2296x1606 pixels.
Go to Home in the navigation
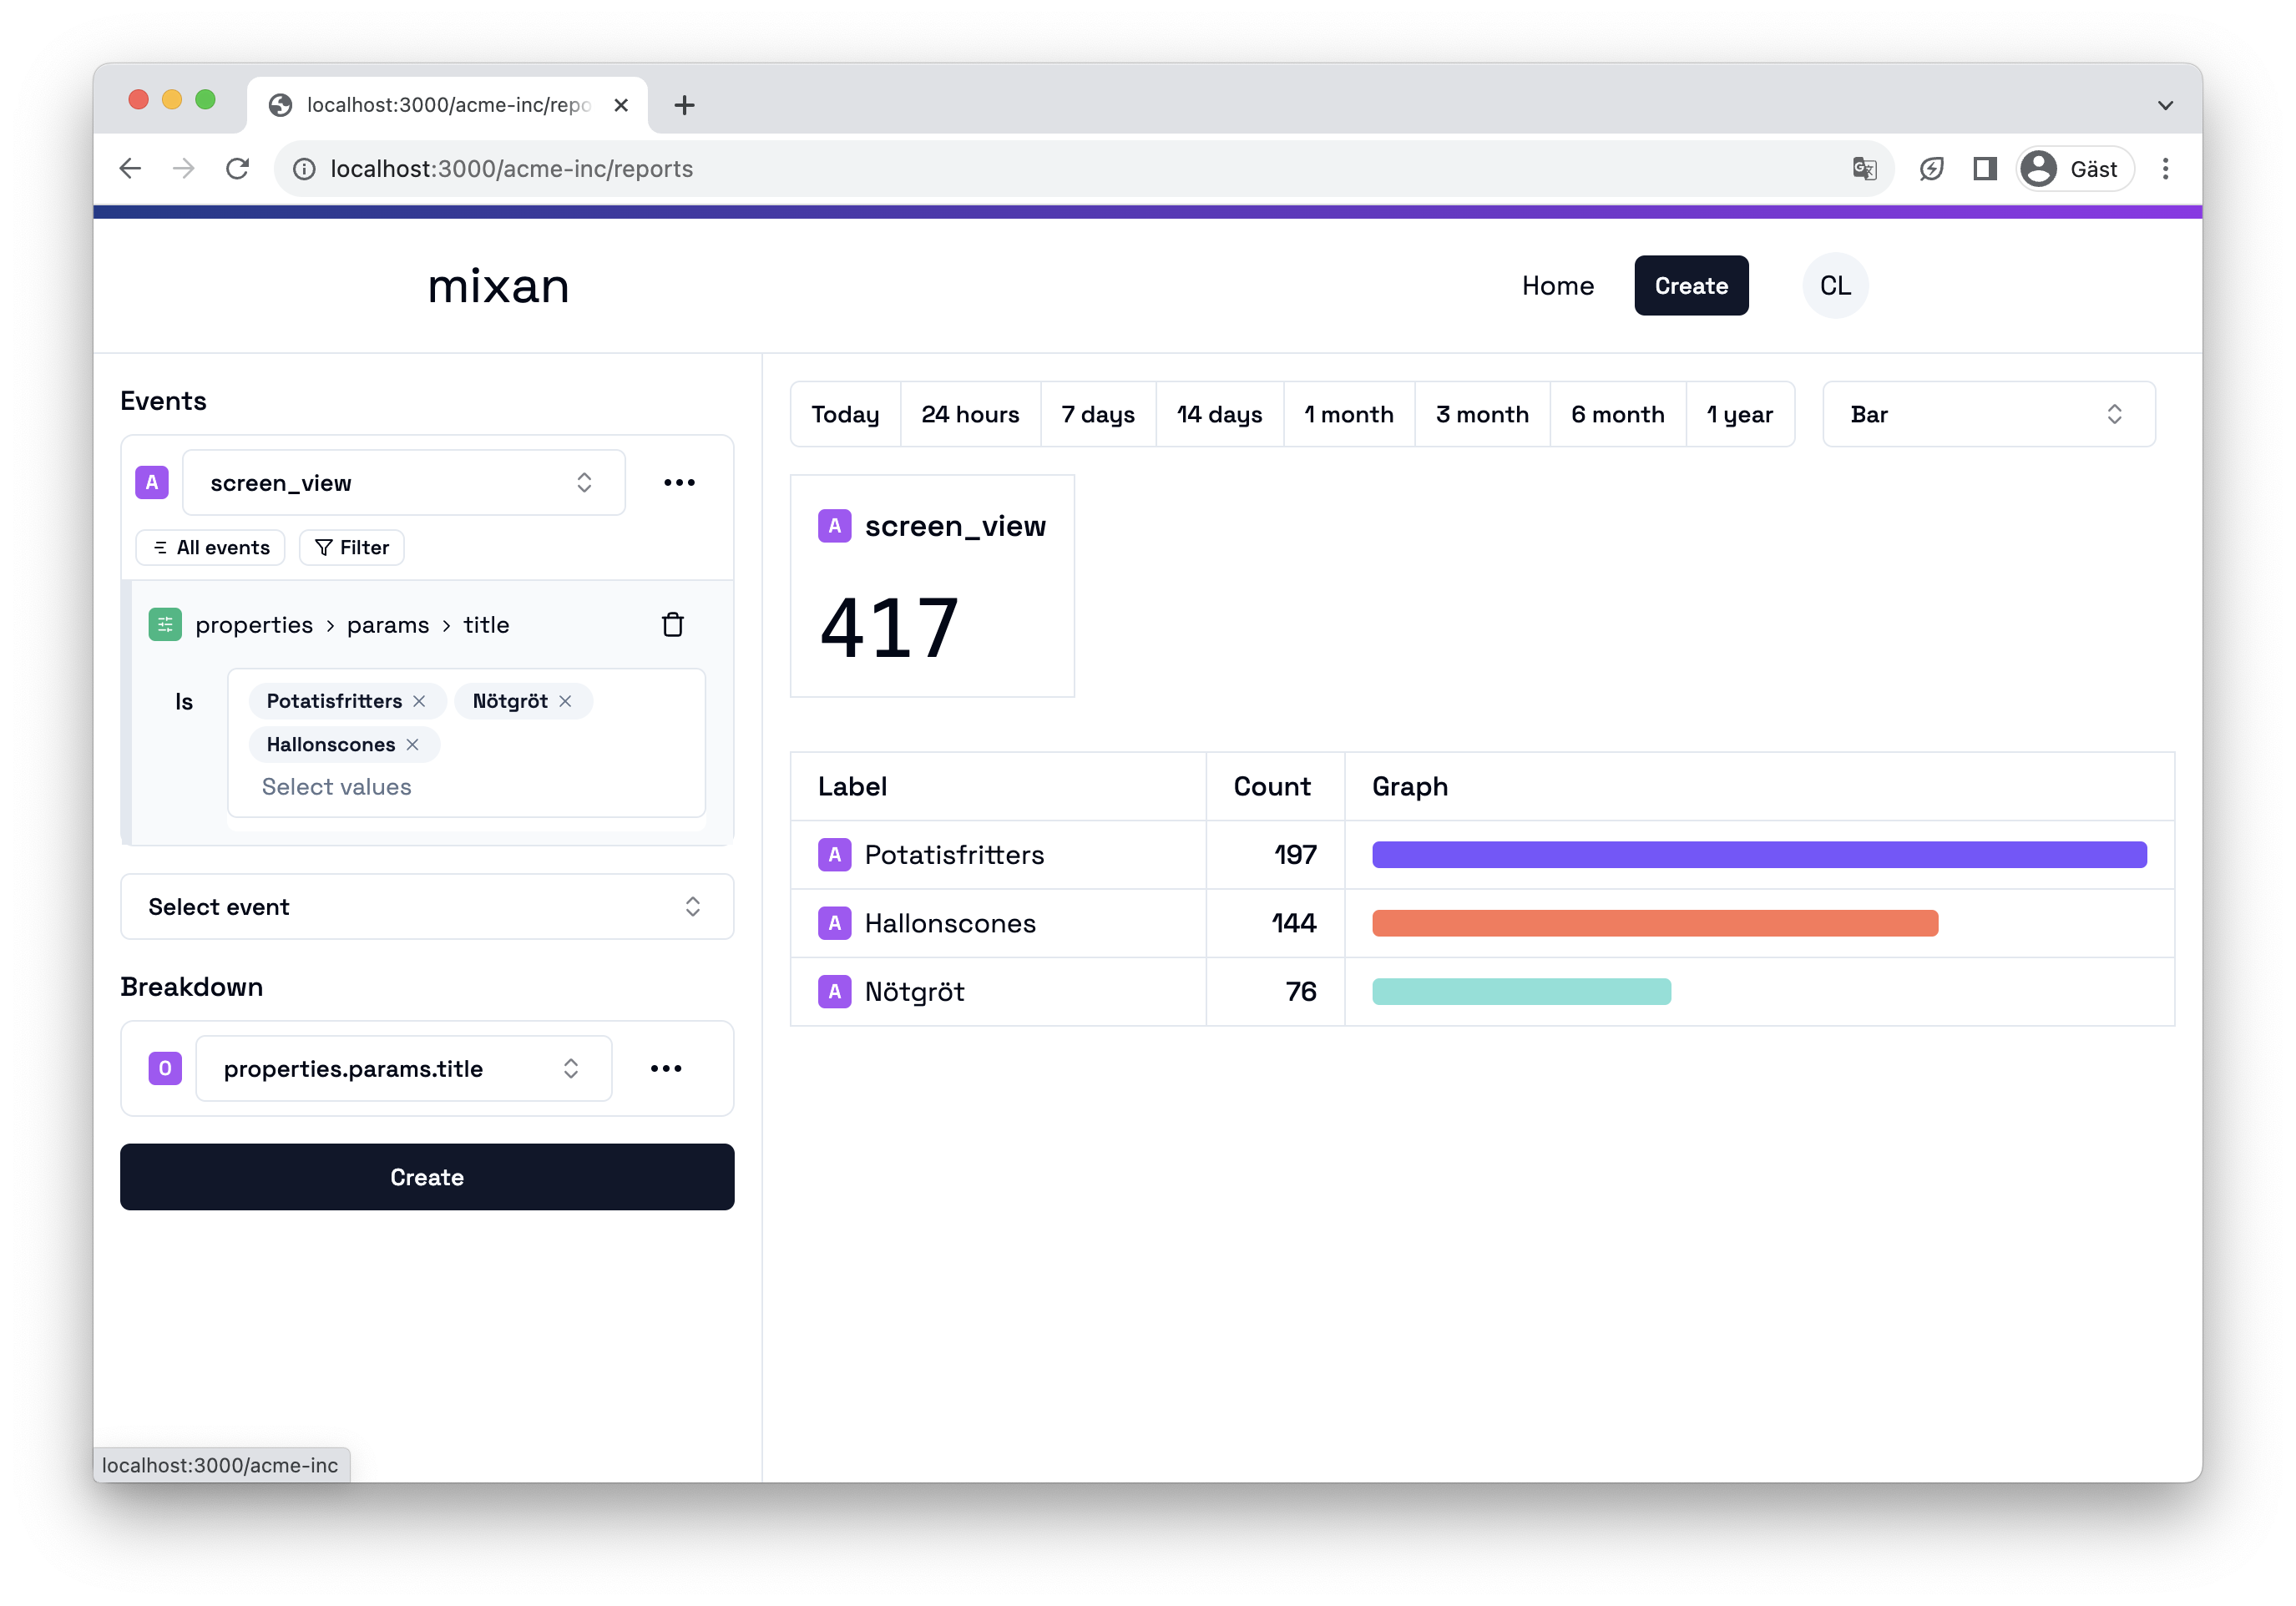pyautogui.click(x=1557, y=286)
